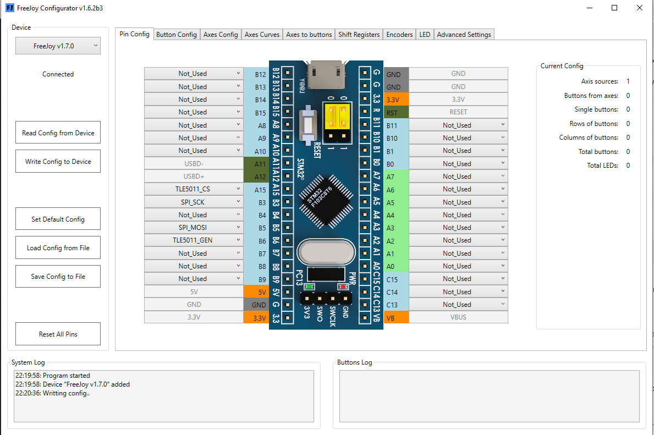Click Reset All Pins button
The image size is (654, 435).
click(58, 334)
